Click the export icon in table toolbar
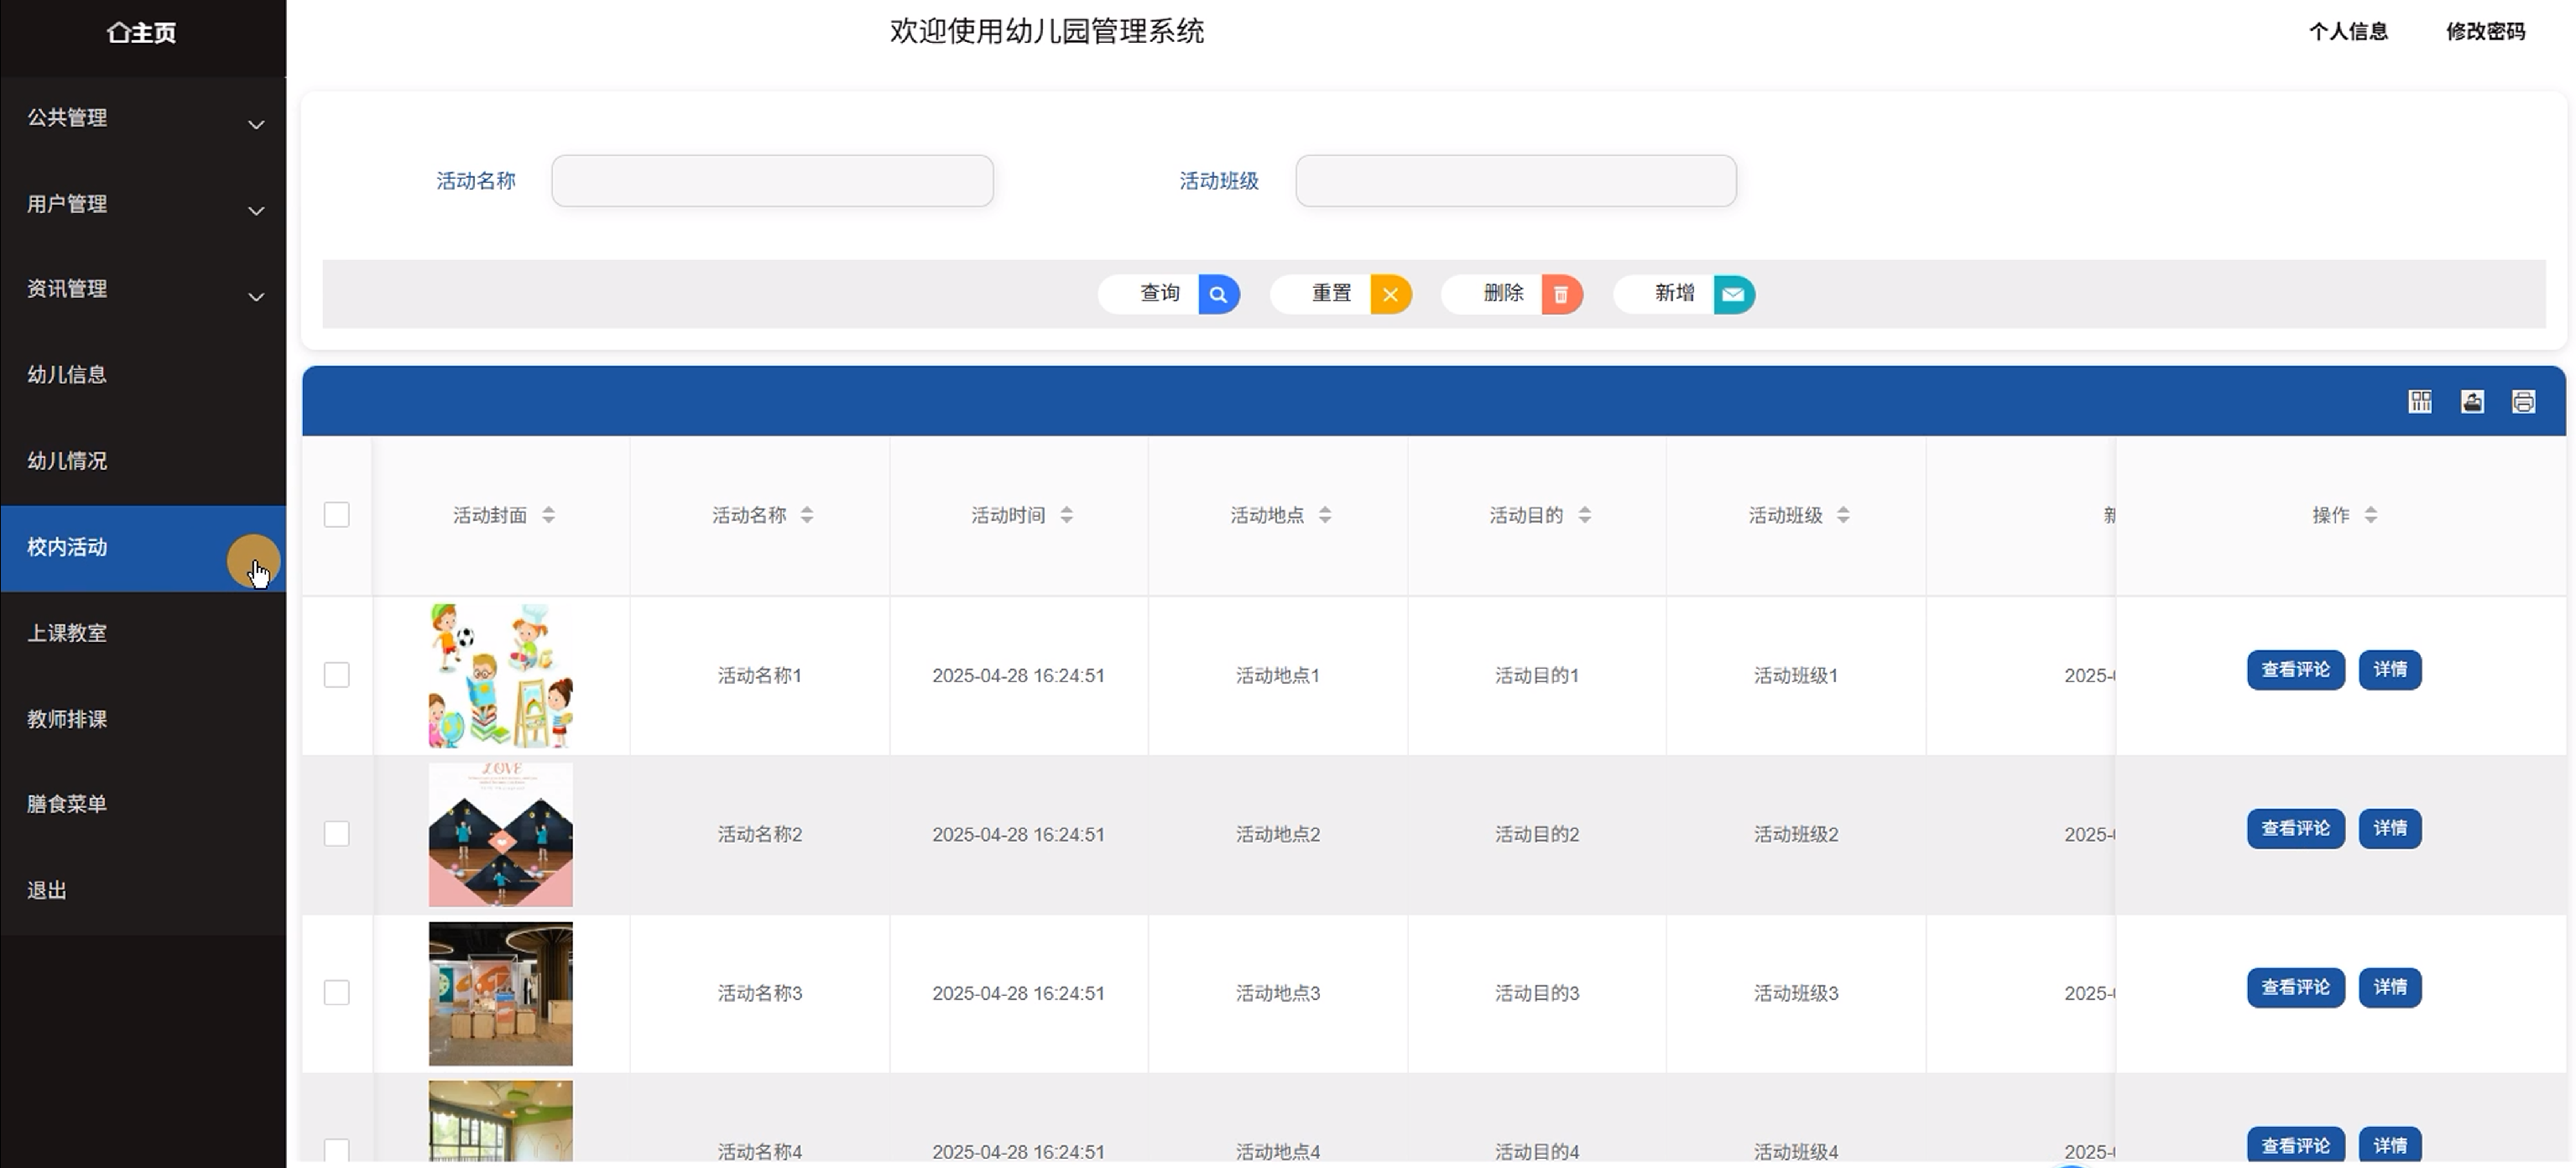 [2472, 402]
